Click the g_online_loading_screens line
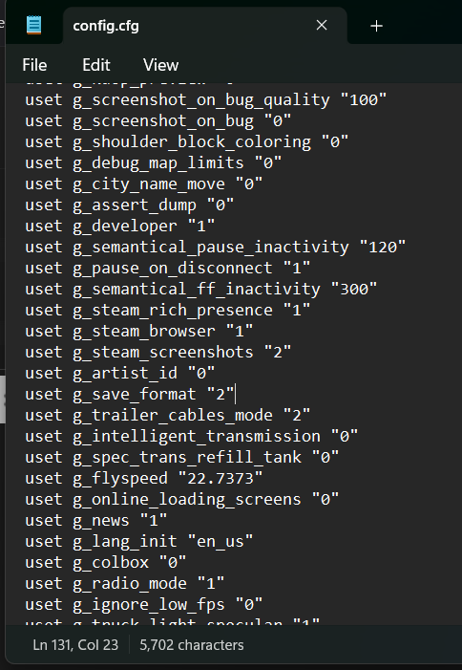This screenshot has width=462, height=670. click(x=182, y=499)
